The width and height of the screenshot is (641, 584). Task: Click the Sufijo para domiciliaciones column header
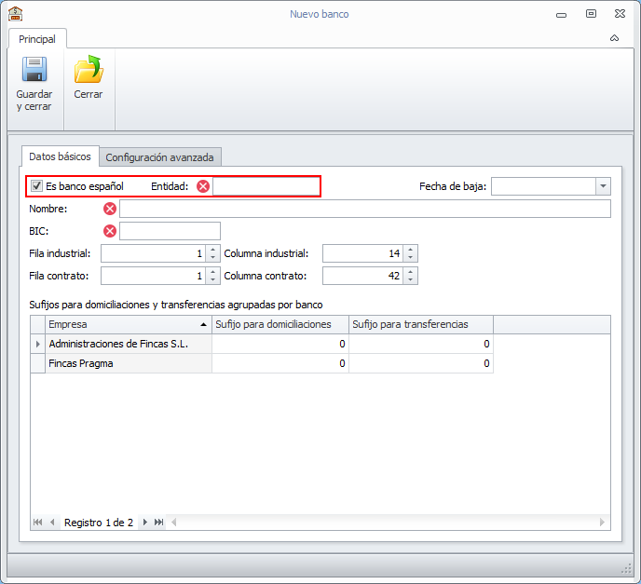pos(280,324)
